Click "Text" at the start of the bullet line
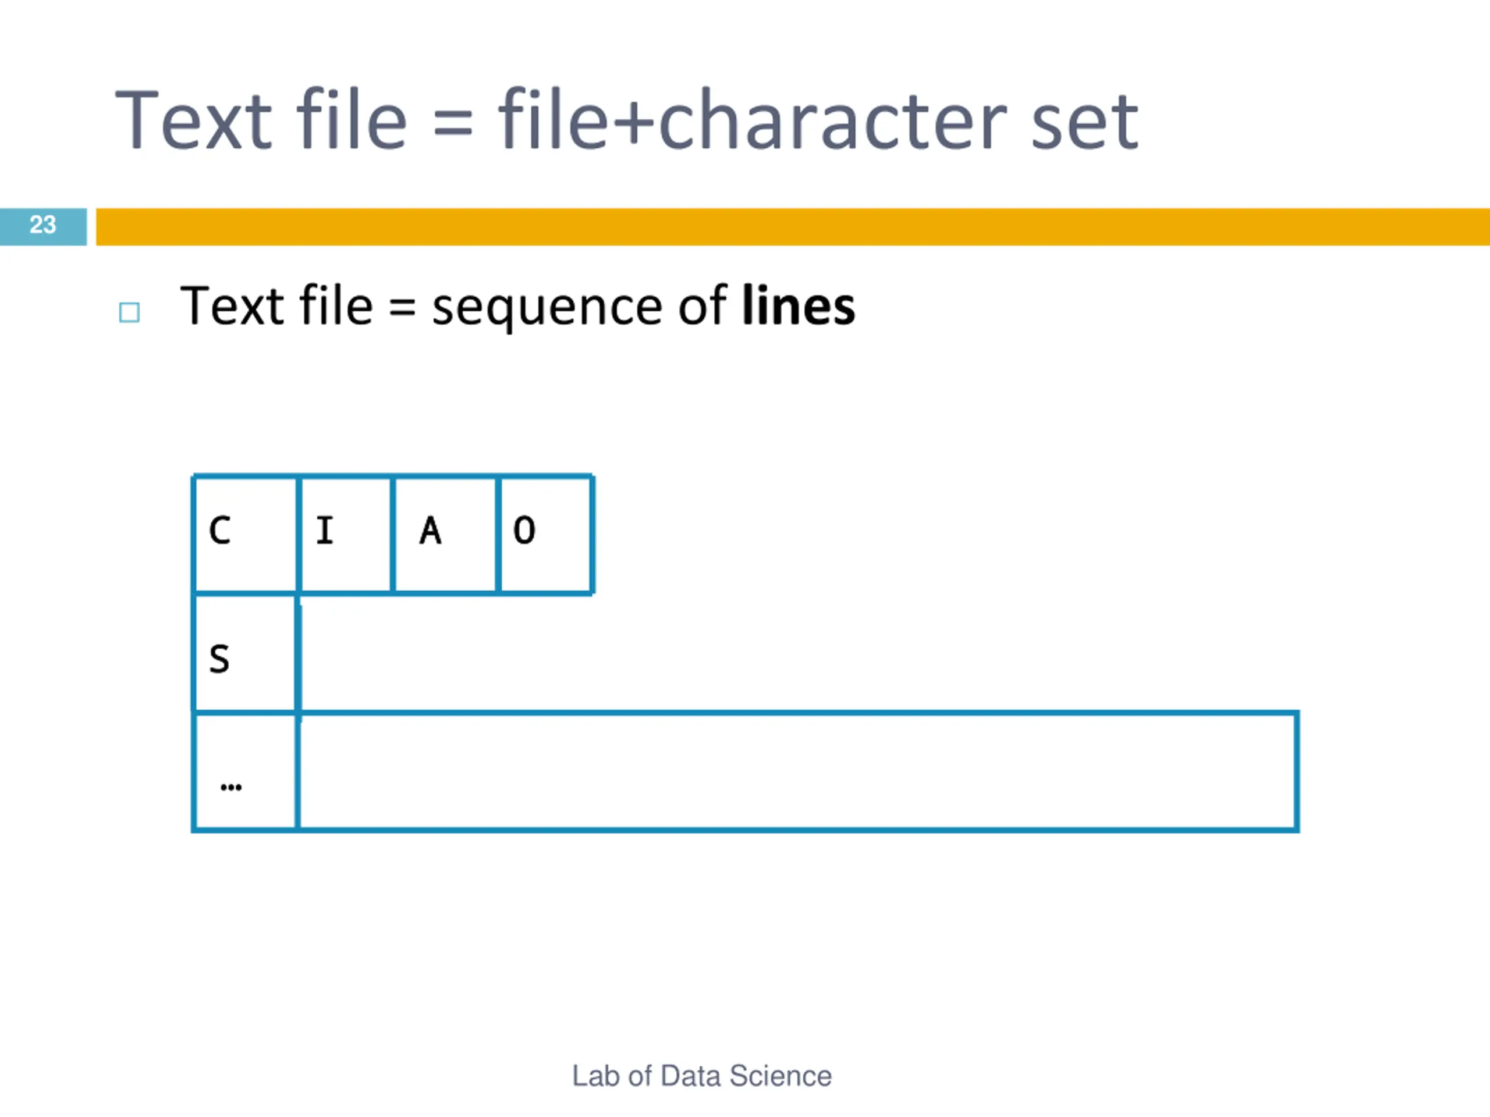The width and height of the screenshot is (1490, 1117). click(232, 305)
